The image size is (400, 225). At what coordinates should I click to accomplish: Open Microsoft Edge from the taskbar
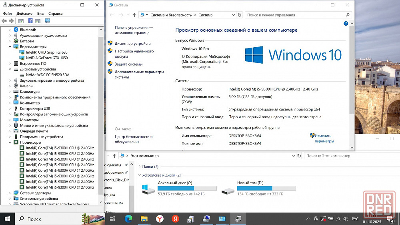(128, 219)
